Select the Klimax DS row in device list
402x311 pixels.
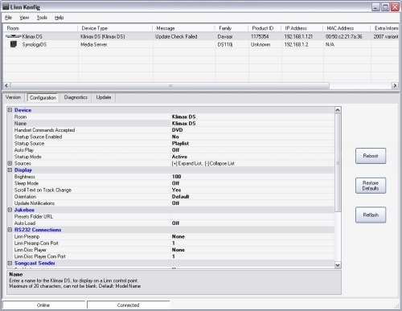tap(201, 36)
